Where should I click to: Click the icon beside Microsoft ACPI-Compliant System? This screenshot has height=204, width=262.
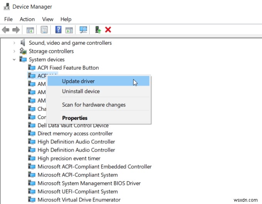coord(32,175)
